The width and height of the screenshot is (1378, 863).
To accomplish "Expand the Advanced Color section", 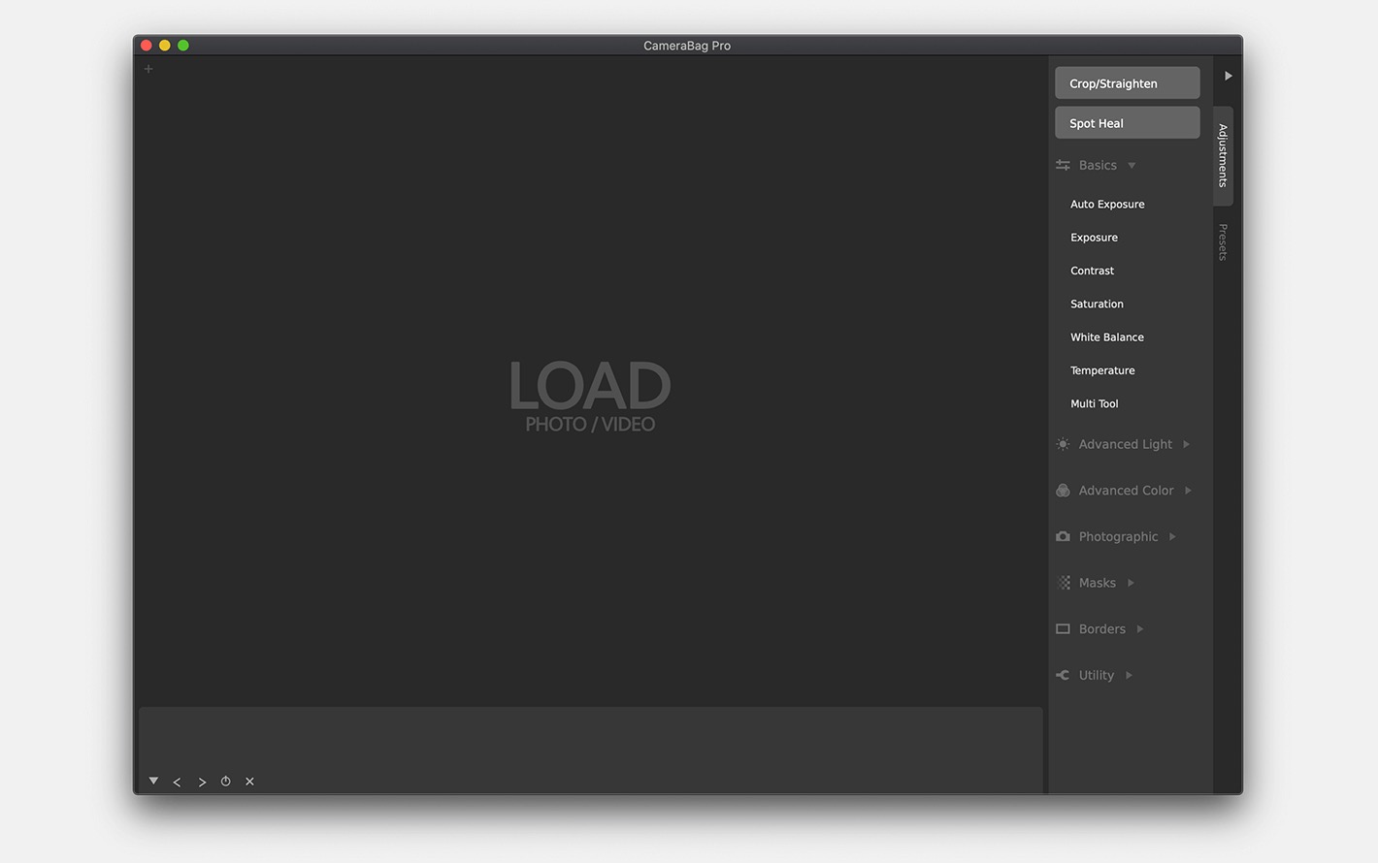I will tap(1188, 491).
